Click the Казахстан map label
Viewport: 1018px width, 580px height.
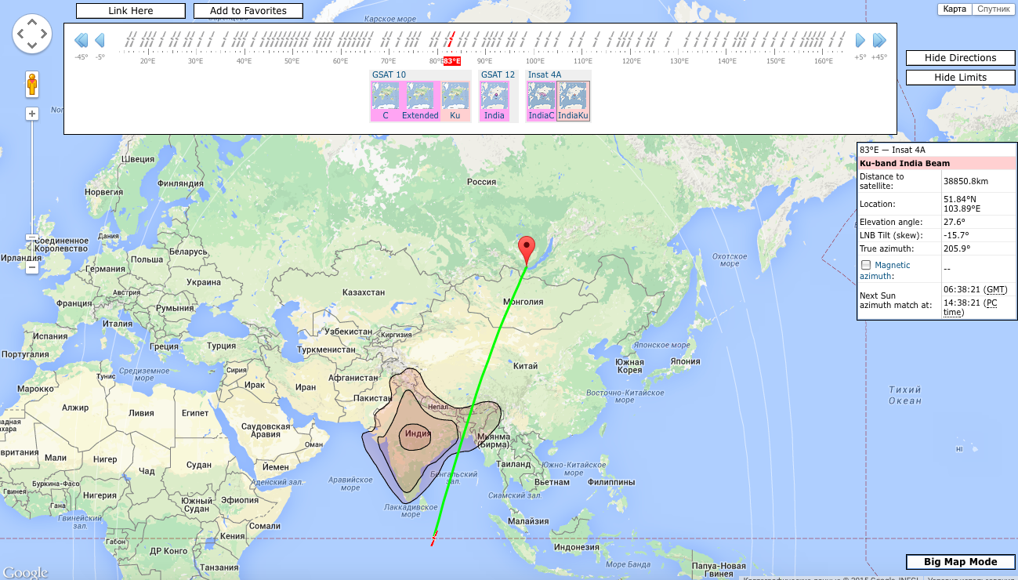(x=364, y=292)
